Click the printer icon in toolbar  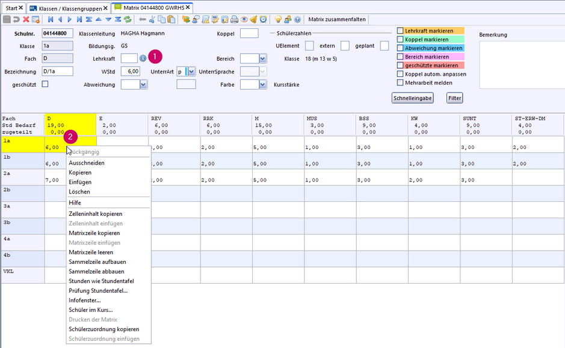(x=235, y=19)
